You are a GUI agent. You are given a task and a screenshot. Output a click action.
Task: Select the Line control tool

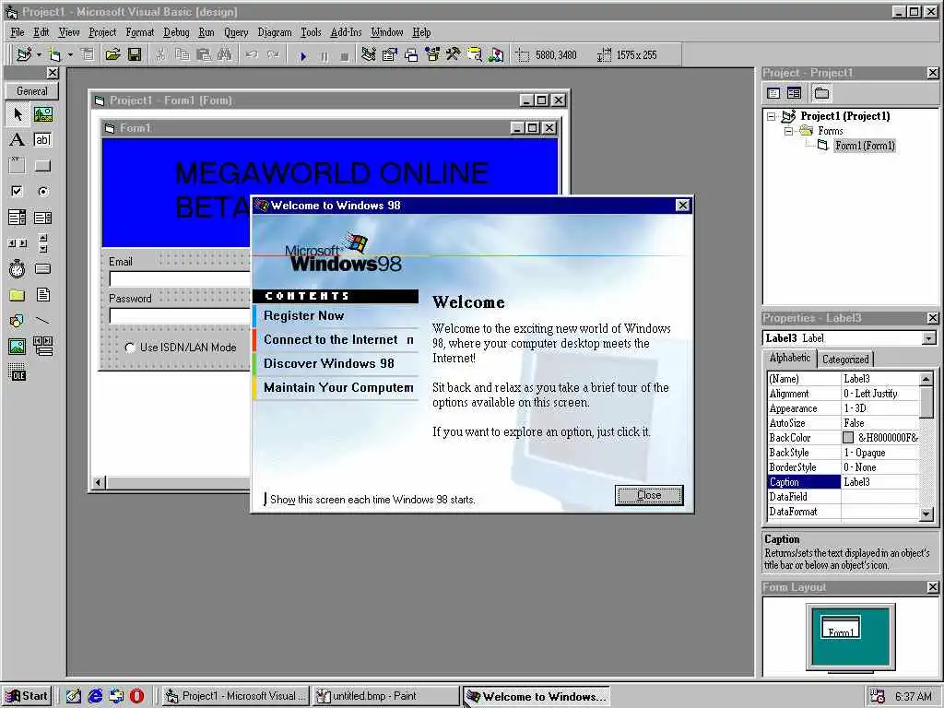[42, 320]
